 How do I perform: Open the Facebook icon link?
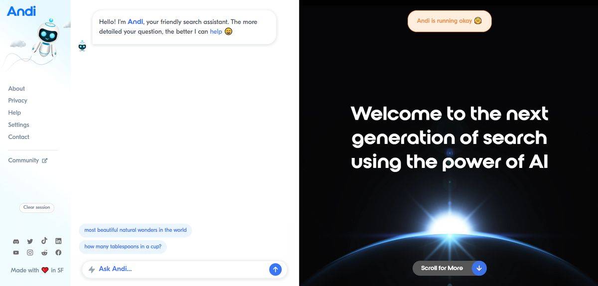pos(58,253)
